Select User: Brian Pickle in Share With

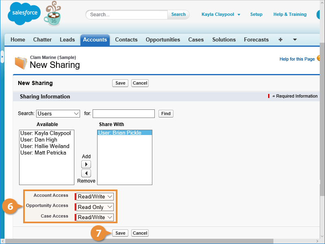pos(125,133)
